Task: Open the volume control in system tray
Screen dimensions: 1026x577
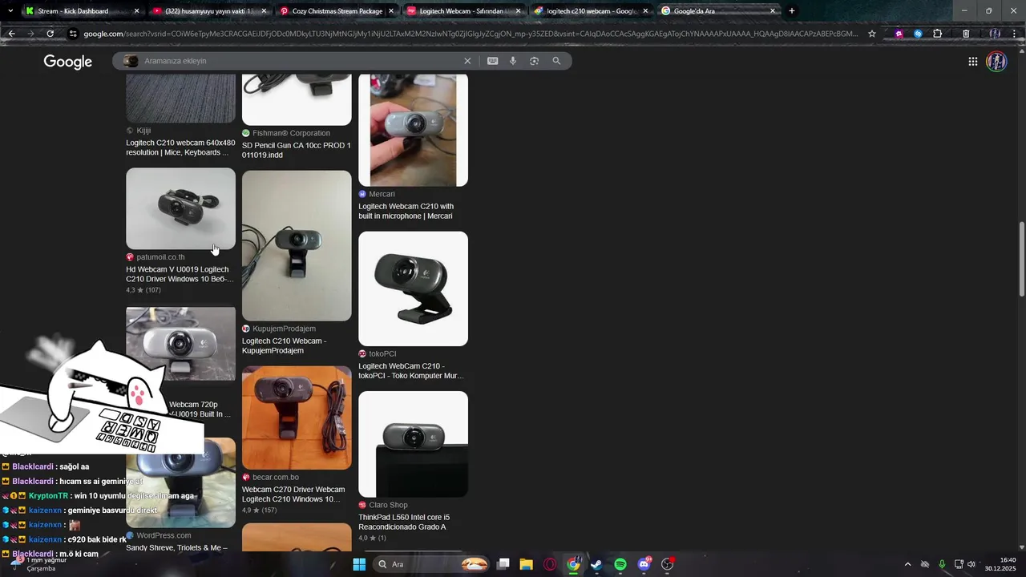Action: click(971, 564)
